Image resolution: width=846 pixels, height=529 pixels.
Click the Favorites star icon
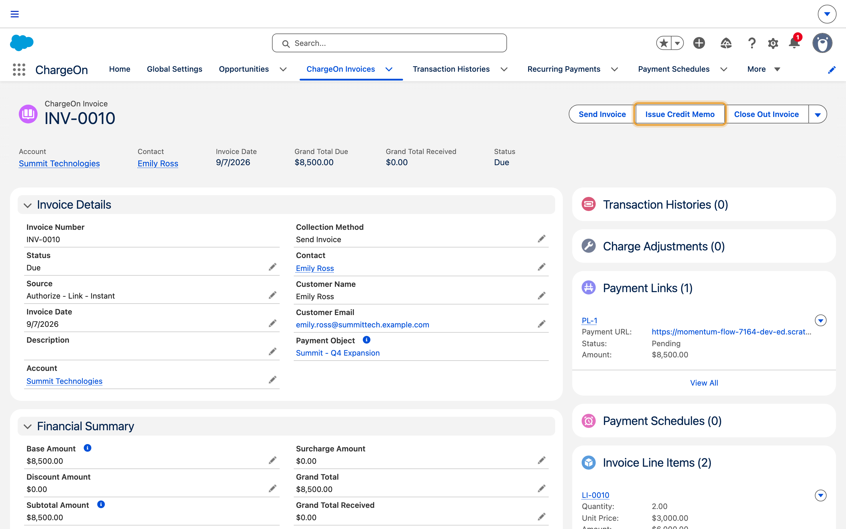click(664, 43)
